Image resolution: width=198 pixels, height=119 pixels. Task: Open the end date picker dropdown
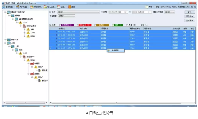[149, 12]
